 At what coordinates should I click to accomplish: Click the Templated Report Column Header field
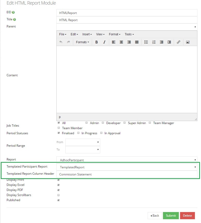(127, 174)
